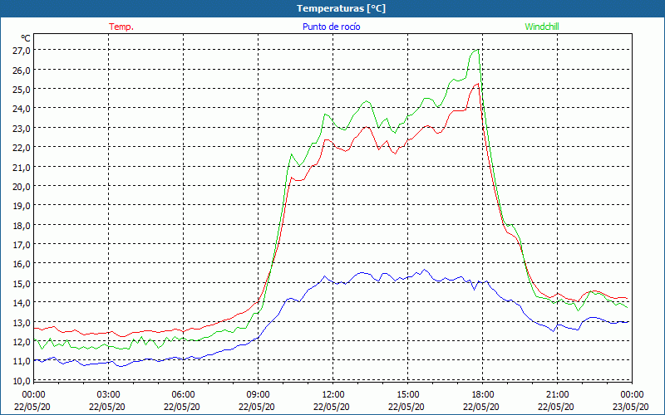Image resolution: width=665 pixels, height=415 pixels.
Task: Select the 15:00 time axis label
Action: pos(407,394)
